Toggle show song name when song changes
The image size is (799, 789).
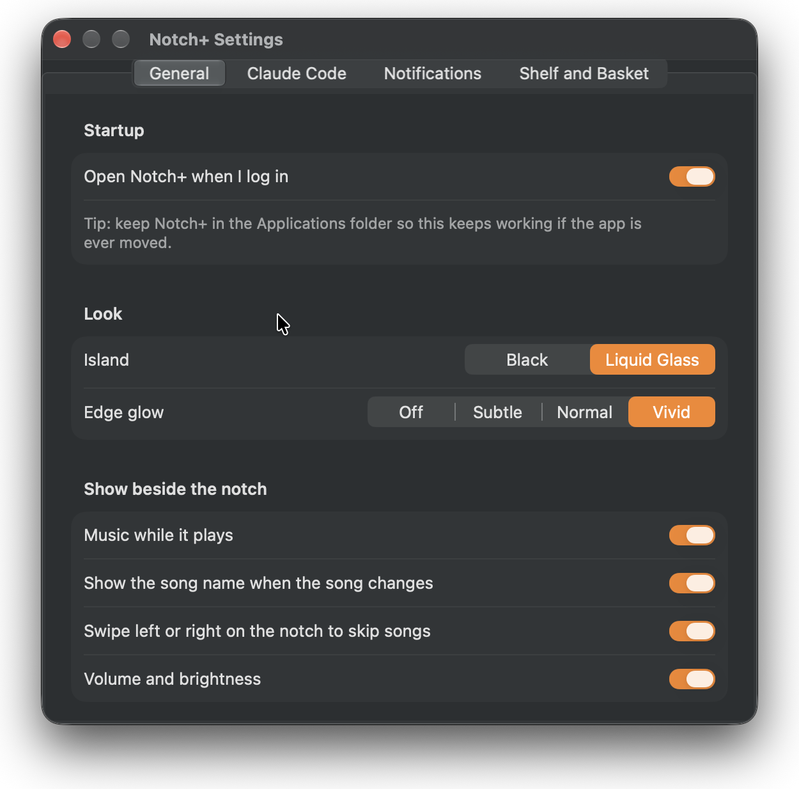click(692, 583)
